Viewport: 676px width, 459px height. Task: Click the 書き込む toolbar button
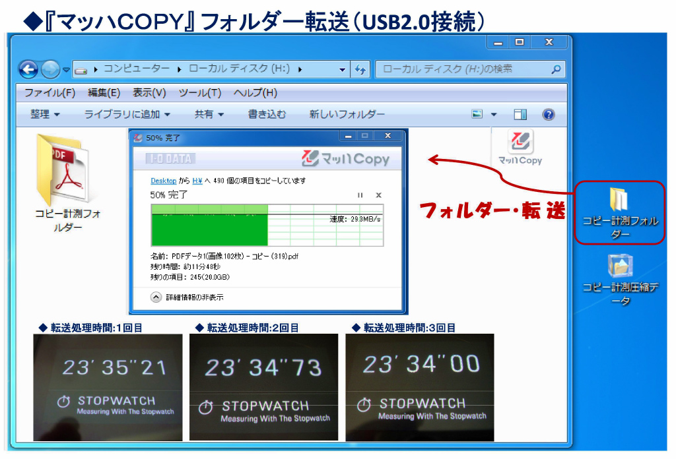[267, 115]
